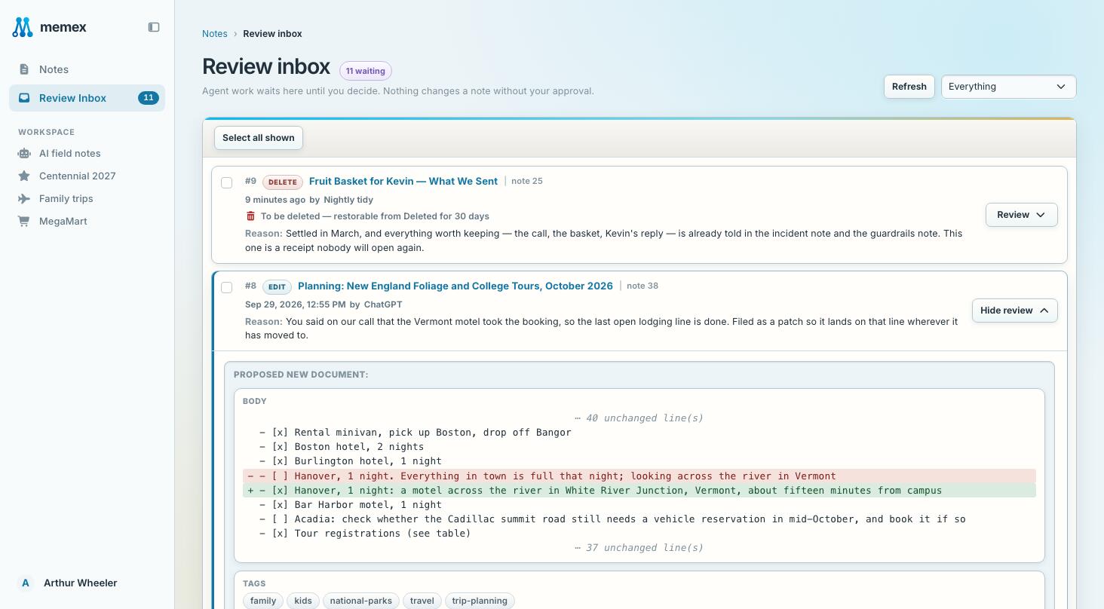Expand the Review dropdown on item #9

pyautogui.click(x=1021, y=215)
